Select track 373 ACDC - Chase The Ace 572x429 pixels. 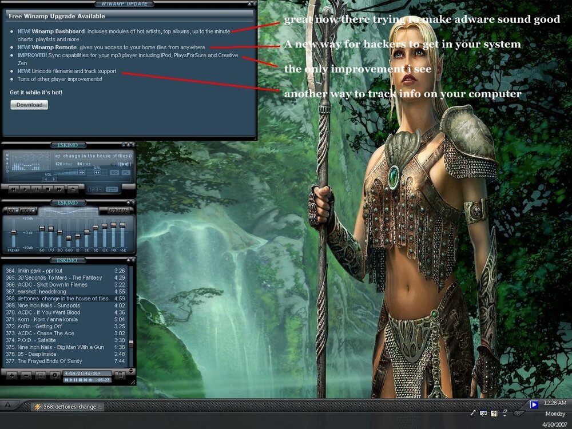tap(65, 333)
